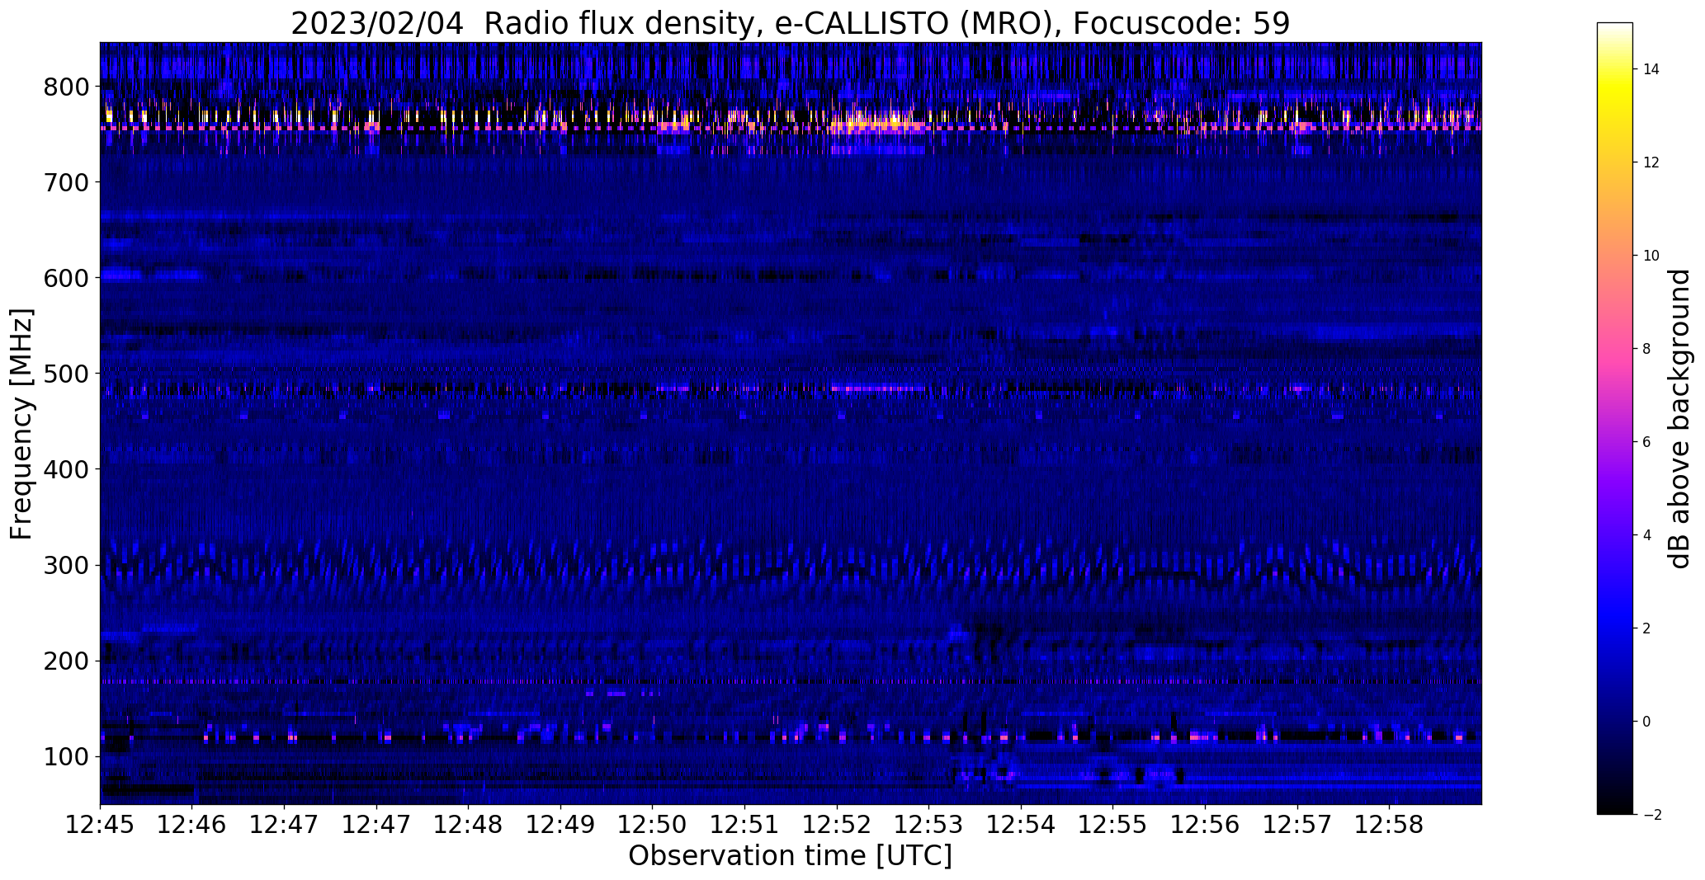Image resolution: width=1705 pixels, height=880 pixels.
Task: Click the 600 frequency tick label
Action: (67, 278)
